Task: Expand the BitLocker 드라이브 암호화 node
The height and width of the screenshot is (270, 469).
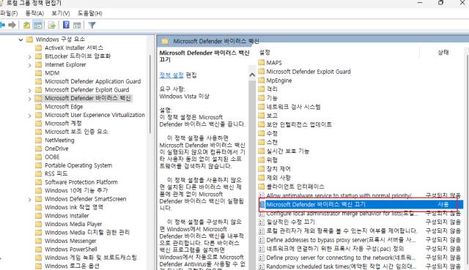Action: point(29,56)
